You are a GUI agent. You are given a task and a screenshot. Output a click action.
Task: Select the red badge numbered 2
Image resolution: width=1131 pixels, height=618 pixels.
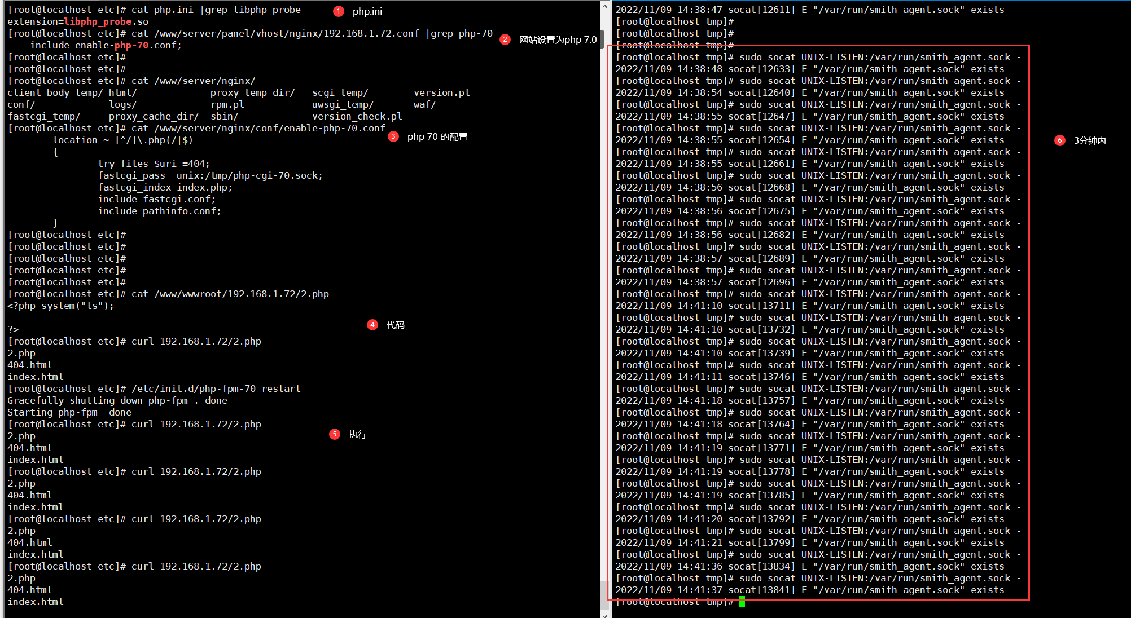505,39
